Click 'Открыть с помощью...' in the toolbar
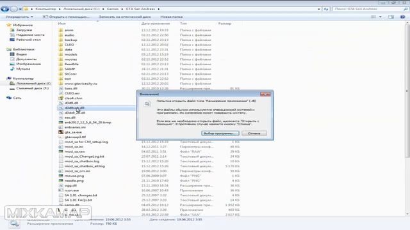The image size is (410, 230). pos(67,17)
